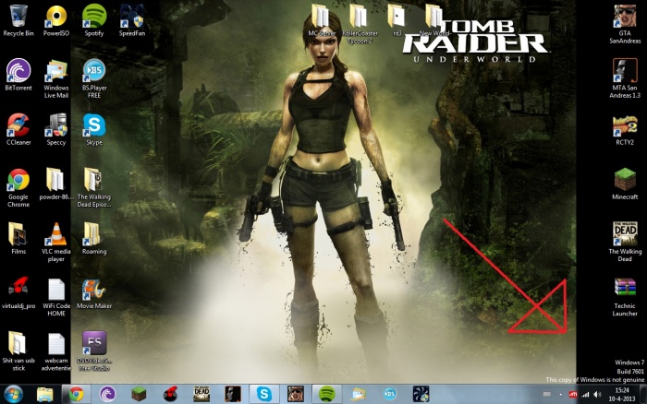Image resolution: width=647 pixels, height=404 pixels.
Task: Switch to Google Chrome in the taskbar
Action: (x=77, y=394)
